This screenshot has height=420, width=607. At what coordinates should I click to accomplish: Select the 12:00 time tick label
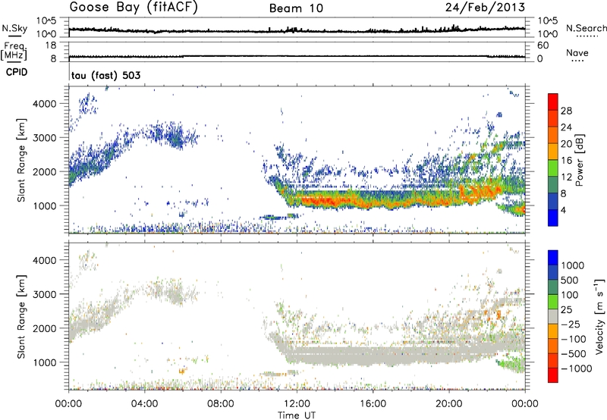[x=297, y=404]
